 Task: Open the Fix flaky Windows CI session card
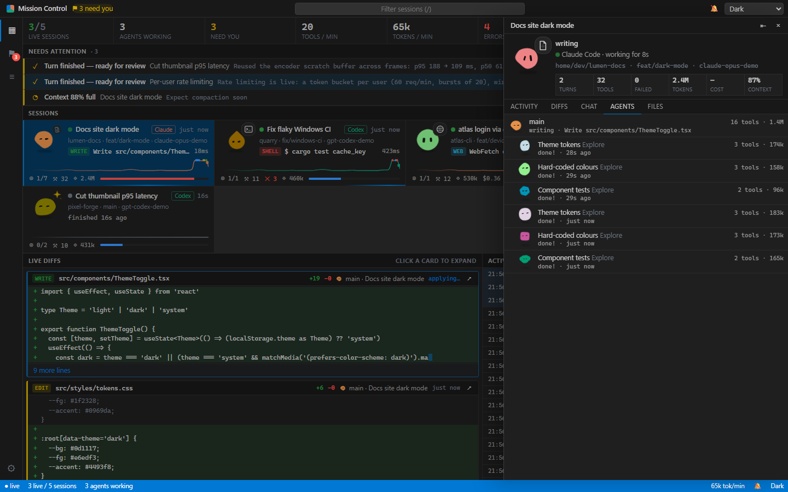point(310,153)
